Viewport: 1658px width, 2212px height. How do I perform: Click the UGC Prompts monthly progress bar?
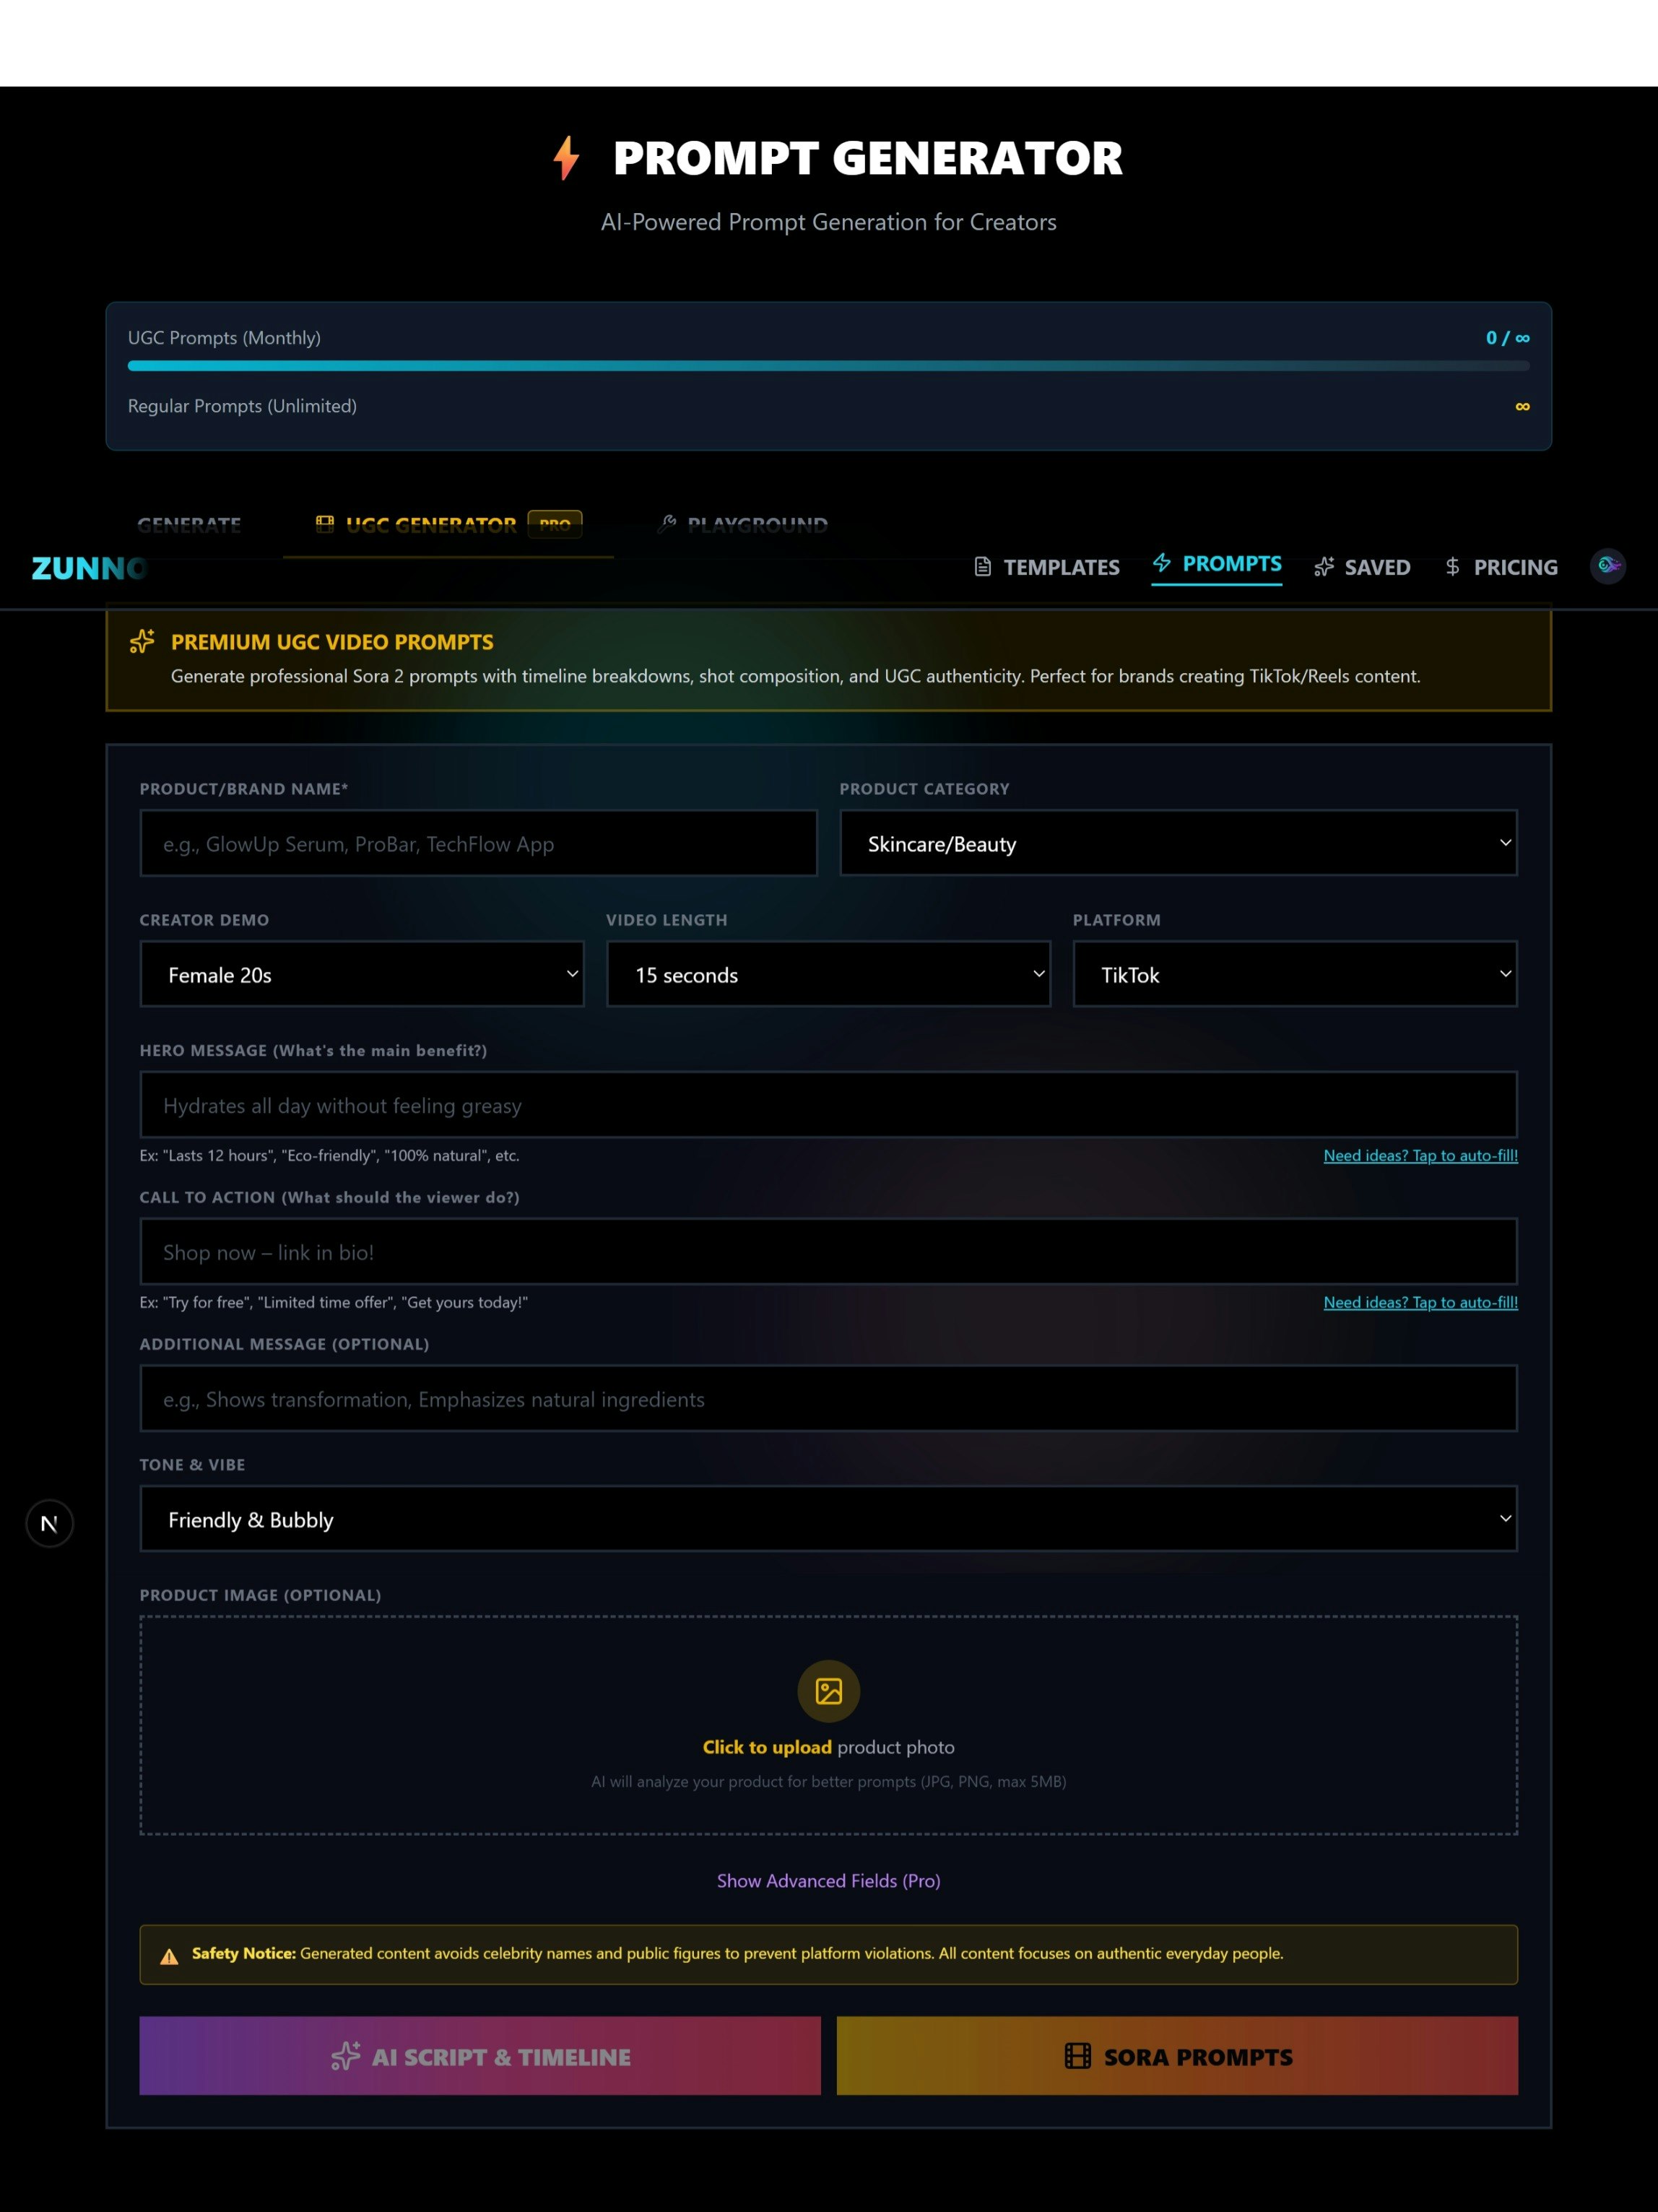[x=828, y=366]
